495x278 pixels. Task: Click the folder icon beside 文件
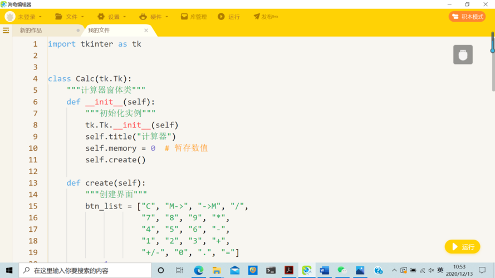[x=58, y=17]
